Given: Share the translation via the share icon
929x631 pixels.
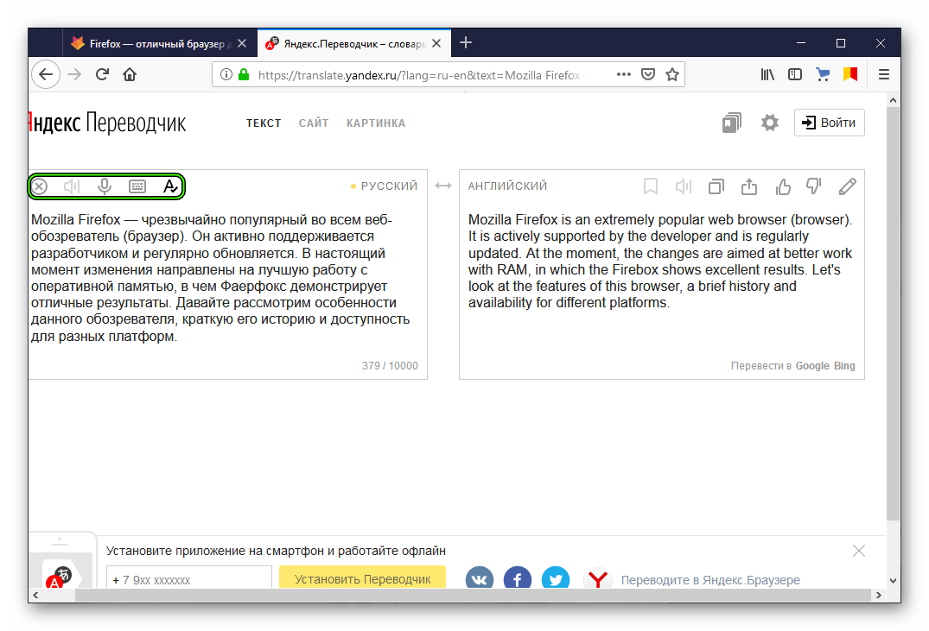Looking at the screenshot, I should point(749,186).
